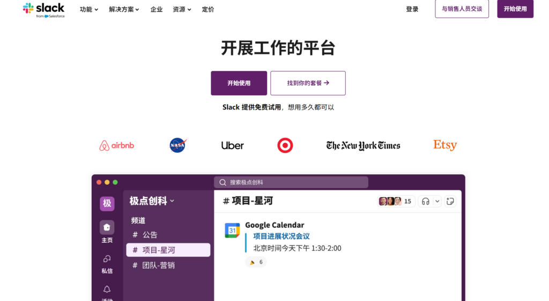Click The New York Times logo
Screen dimensions: 549x301
(x=363, y=145)
